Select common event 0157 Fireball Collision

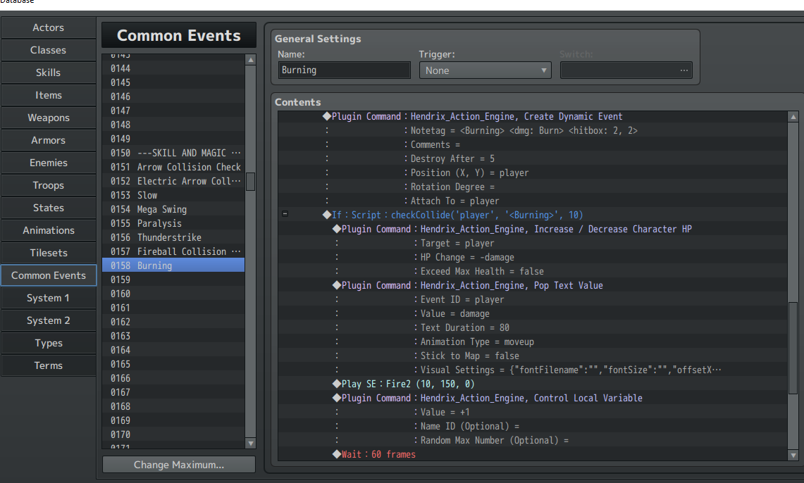(173, 251)
